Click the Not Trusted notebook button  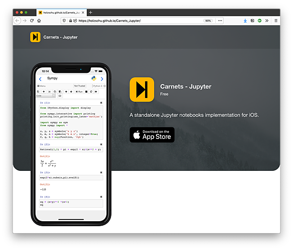tap(80, 86)
